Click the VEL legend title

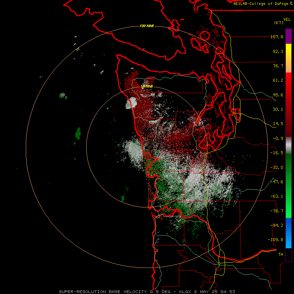point(287,20)
